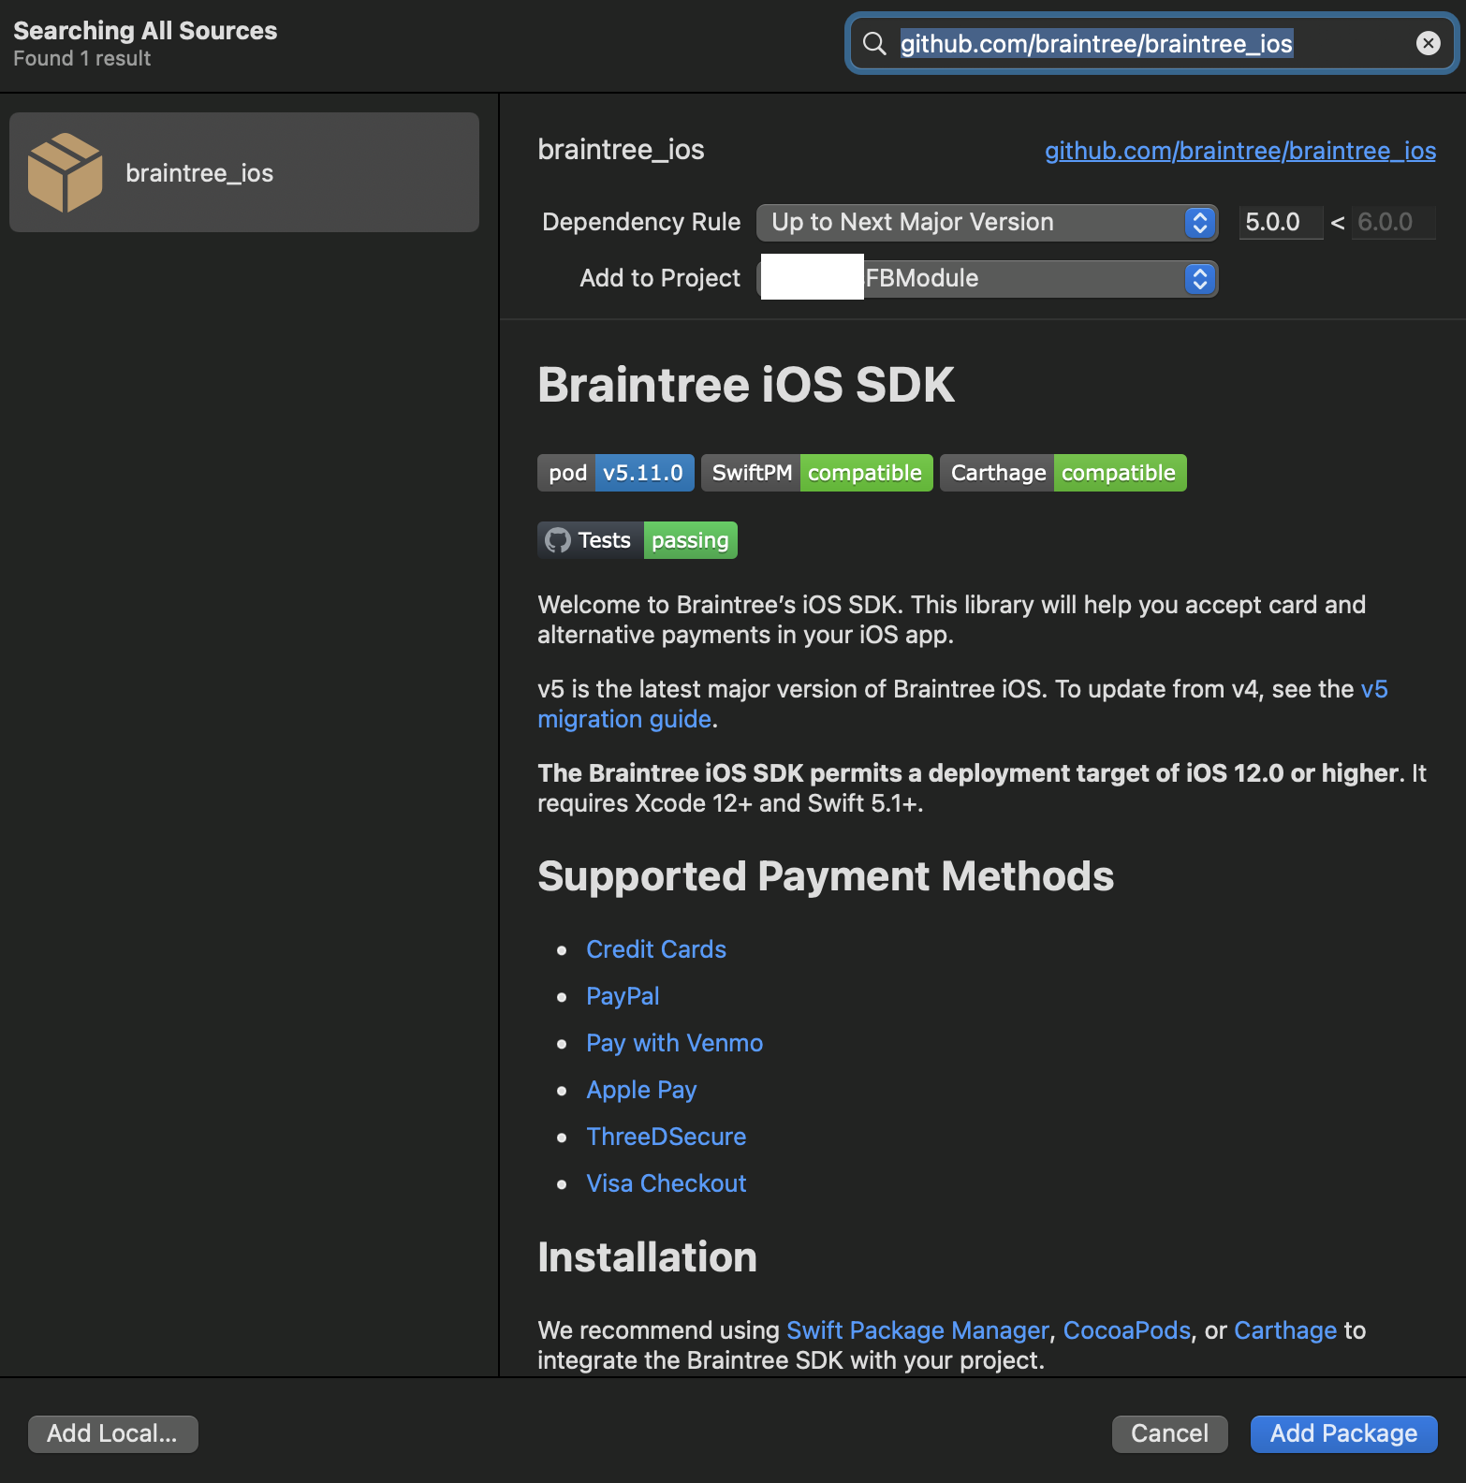Clear the search field with X button
The height and width of the screenshot is (1483, 1466).
pyautogui.click(x=1428, y=43)
